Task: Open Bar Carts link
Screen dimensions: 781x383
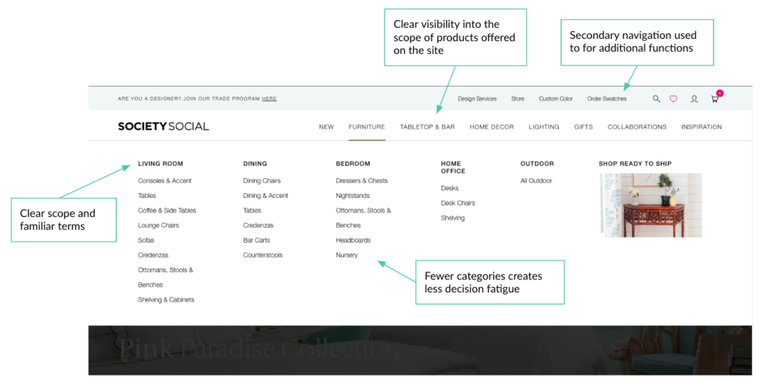Action: pyautogui.click(x=256, y=241)
